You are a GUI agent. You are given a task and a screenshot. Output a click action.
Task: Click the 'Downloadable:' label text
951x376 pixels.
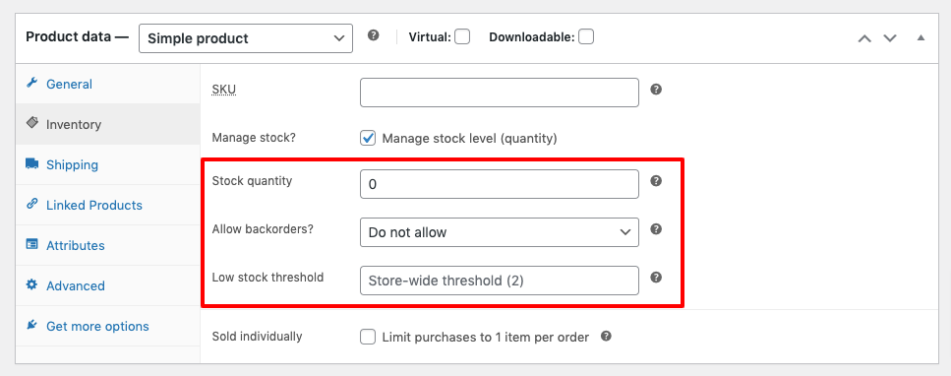point(531,37)
